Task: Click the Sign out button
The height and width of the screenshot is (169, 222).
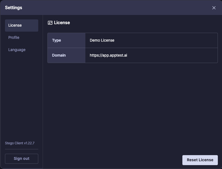Action: pos(22,158)
